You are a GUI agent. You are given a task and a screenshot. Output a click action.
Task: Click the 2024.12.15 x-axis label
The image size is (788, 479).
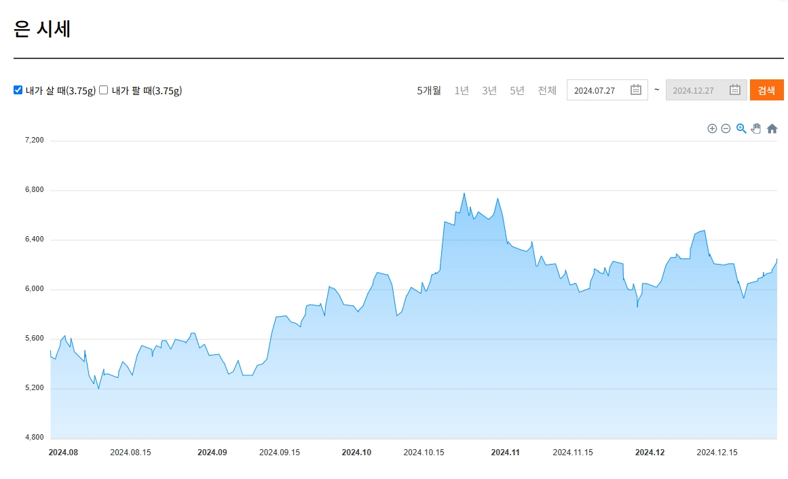click(x=717, y=453)
